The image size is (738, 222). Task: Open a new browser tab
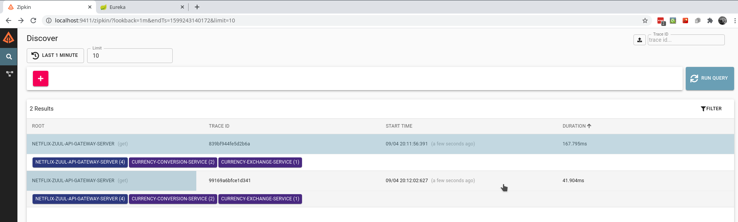point(197,7)
